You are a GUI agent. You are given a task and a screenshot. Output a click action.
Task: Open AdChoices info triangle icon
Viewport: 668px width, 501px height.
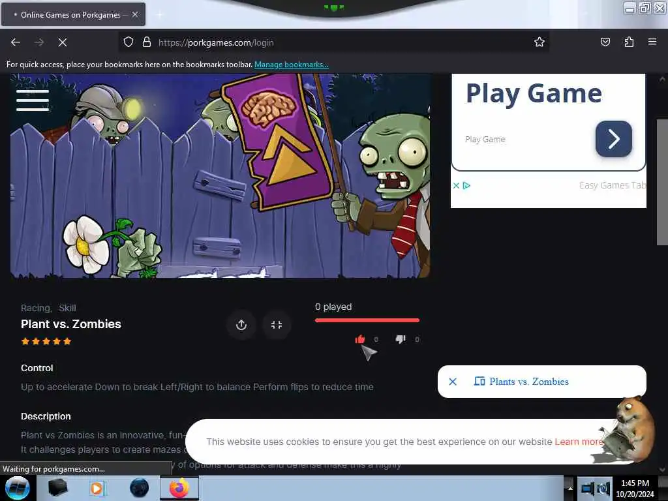coord(466,186)
